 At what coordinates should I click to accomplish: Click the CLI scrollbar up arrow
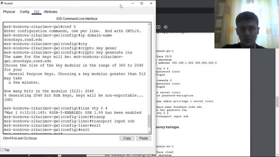(149, 24)
